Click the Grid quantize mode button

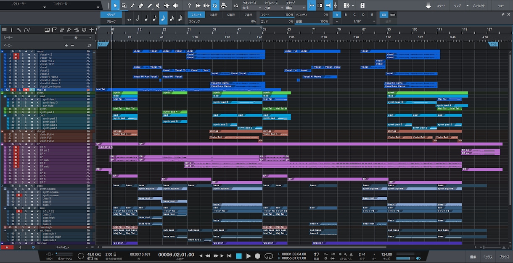111,15
